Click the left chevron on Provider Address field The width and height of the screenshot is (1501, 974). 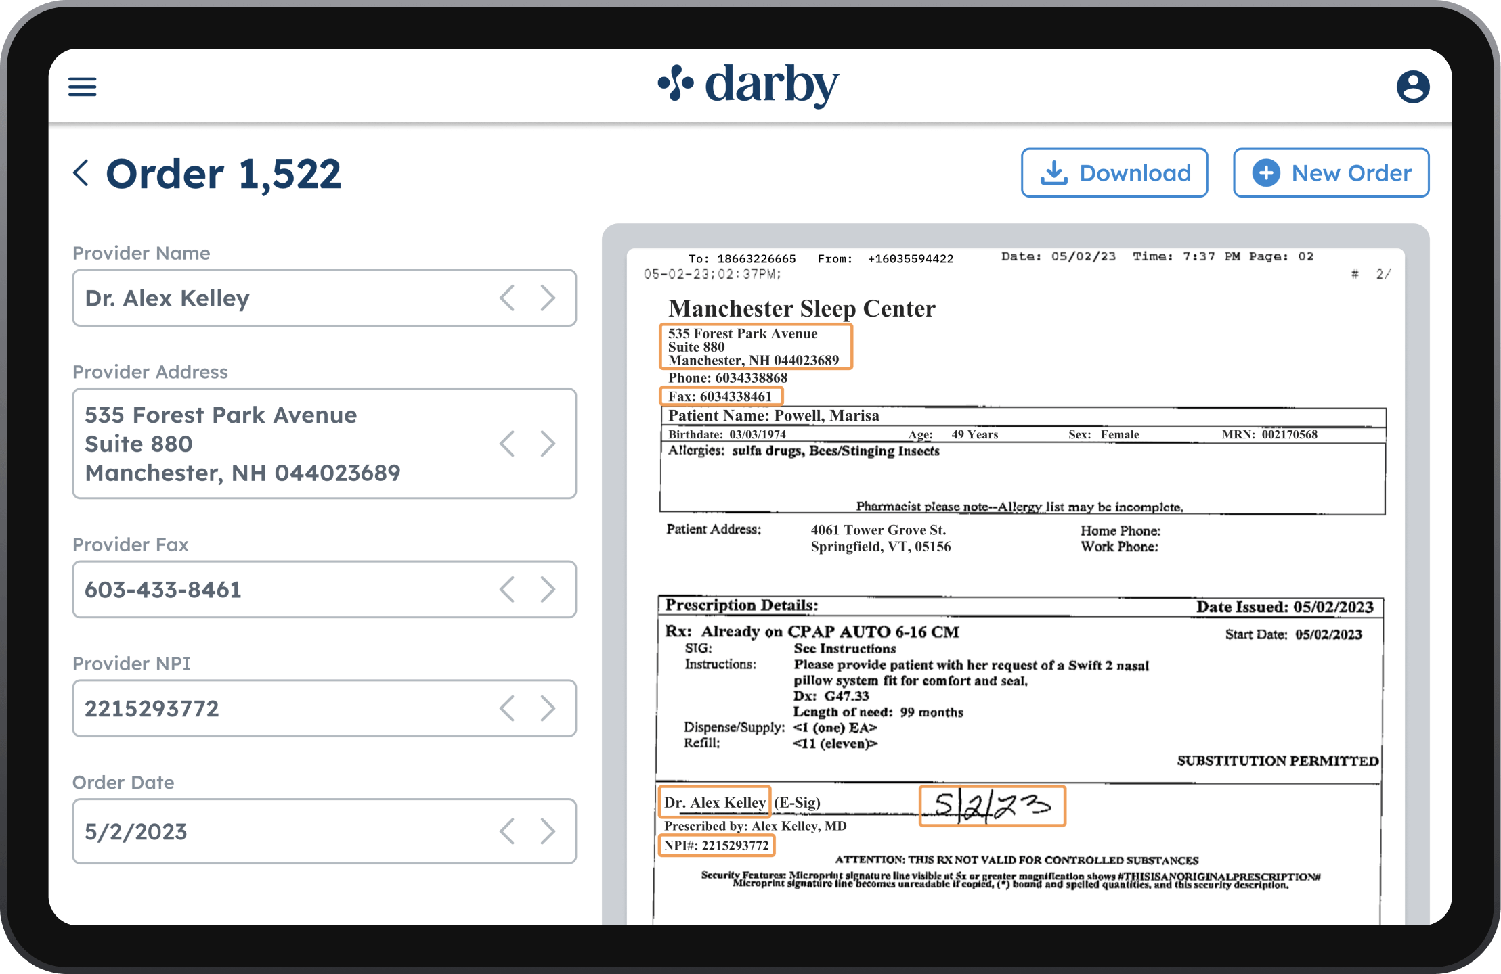pyautogui.click(x=507, y=444)
